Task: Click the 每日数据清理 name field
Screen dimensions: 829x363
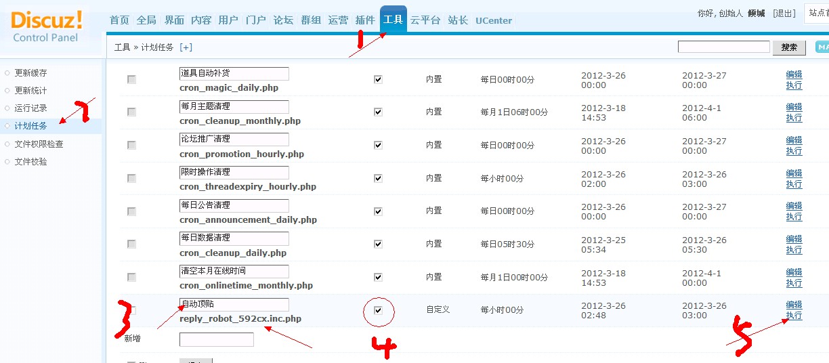Action: [x=234, y=238]
